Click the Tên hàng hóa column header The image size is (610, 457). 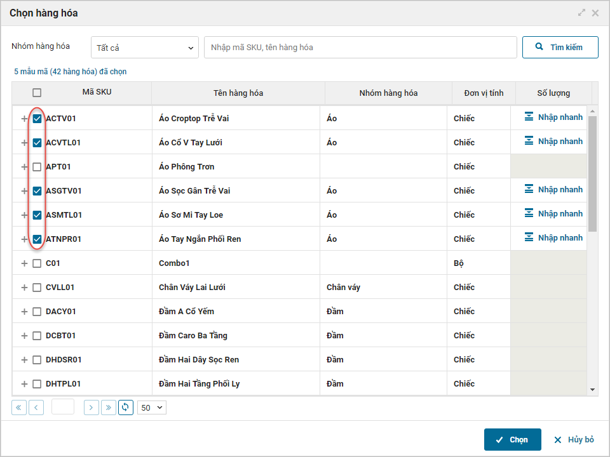pos(238,93)
